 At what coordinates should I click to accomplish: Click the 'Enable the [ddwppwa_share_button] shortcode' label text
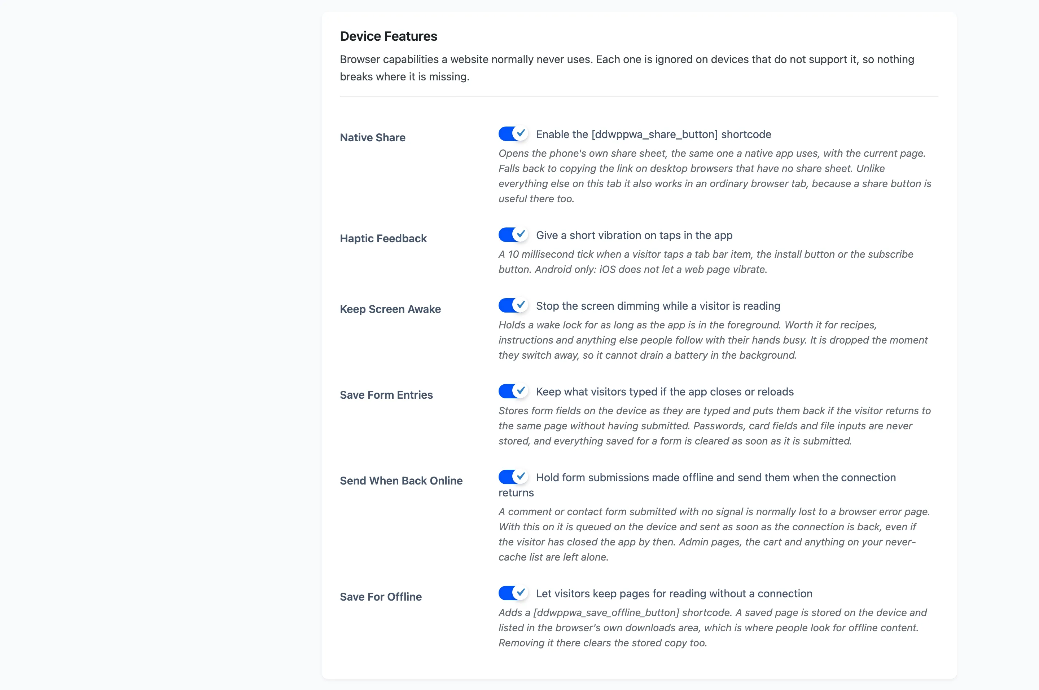click(x=653, y=134)
